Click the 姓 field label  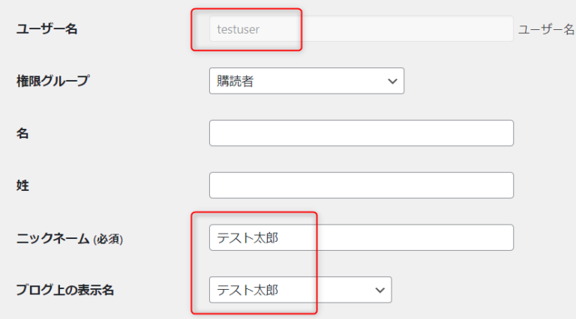click(x=22, y=186)
